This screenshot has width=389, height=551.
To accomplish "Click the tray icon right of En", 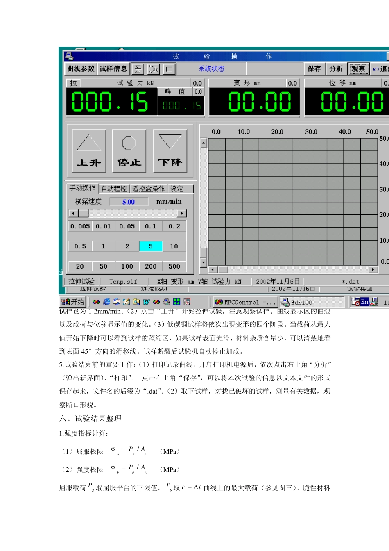I will click(374, 302).
